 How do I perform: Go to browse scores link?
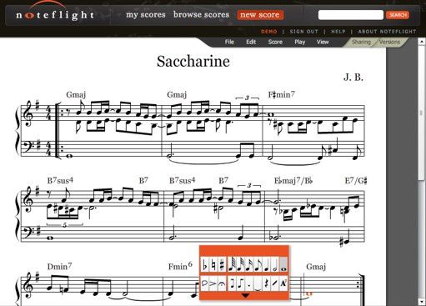click(x=201, y=14)
